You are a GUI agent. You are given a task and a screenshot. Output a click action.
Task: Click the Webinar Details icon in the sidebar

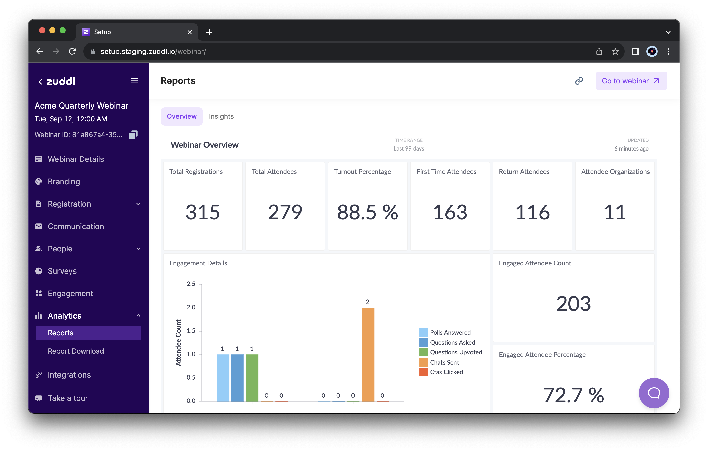coord(39,159)
